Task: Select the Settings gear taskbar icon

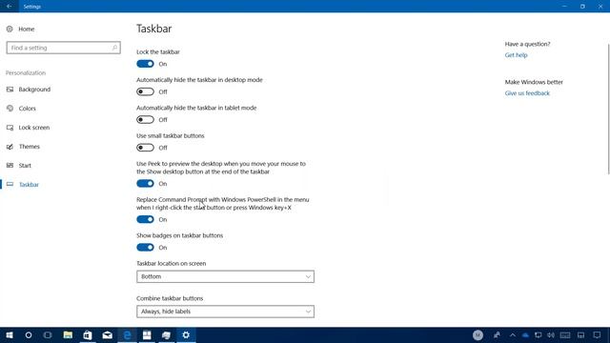Action: pos(186,334)
